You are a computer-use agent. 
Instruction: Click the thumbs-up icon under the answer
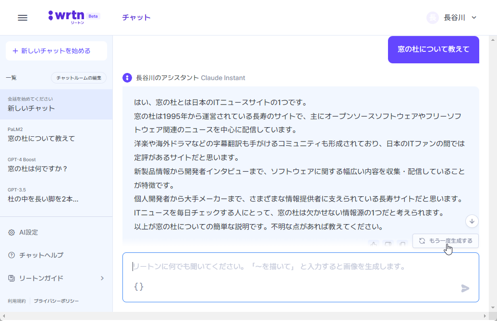tap(374, 244)
